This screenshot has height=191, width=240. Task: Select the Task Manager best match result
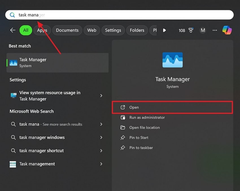click(58, 63)
